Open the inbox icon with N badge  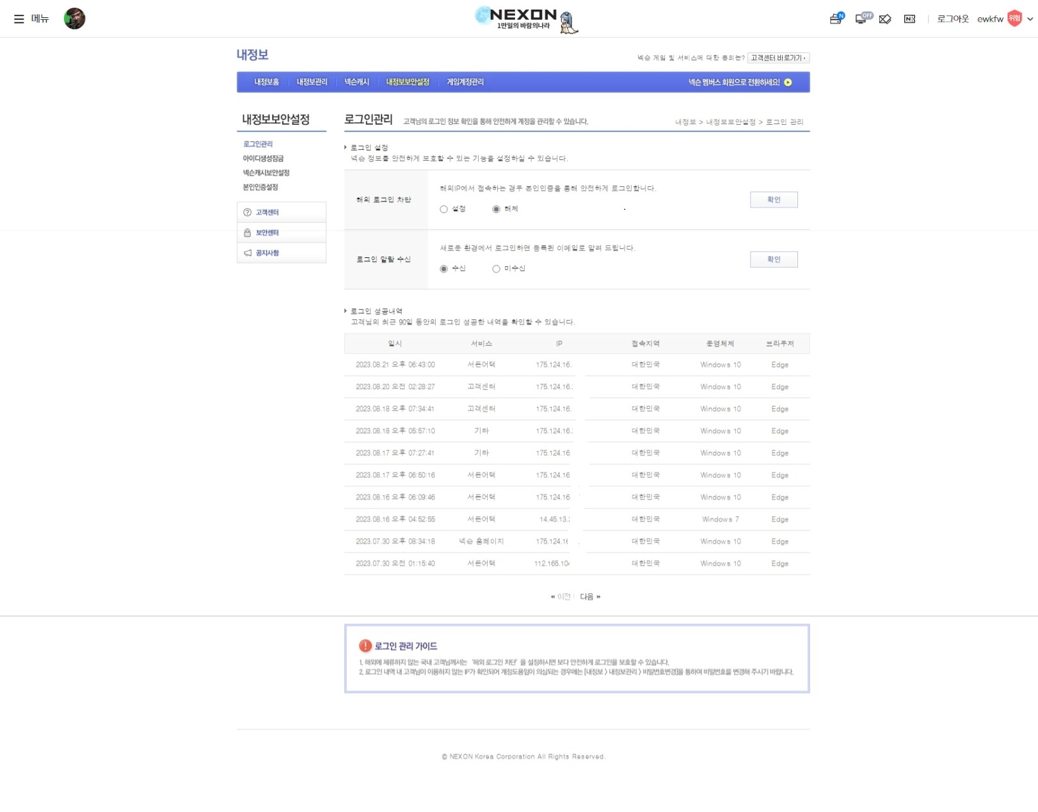point(836,19)
